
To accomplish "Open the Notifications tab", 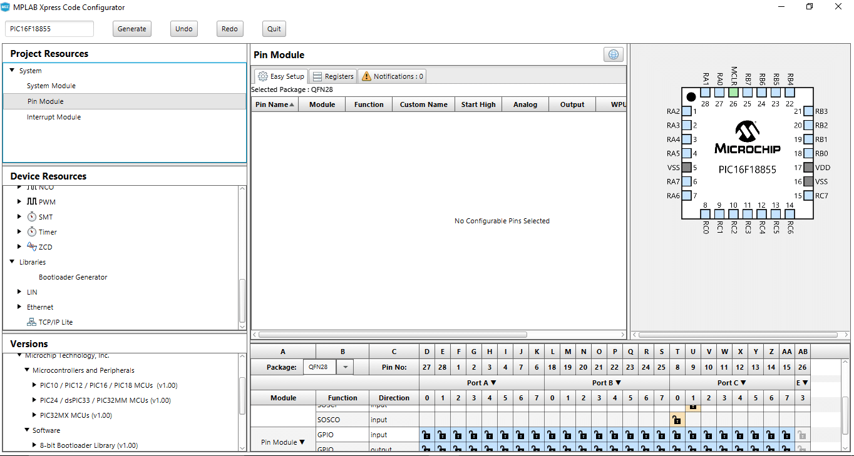I will pyautogui.click(x=392, y=76).
